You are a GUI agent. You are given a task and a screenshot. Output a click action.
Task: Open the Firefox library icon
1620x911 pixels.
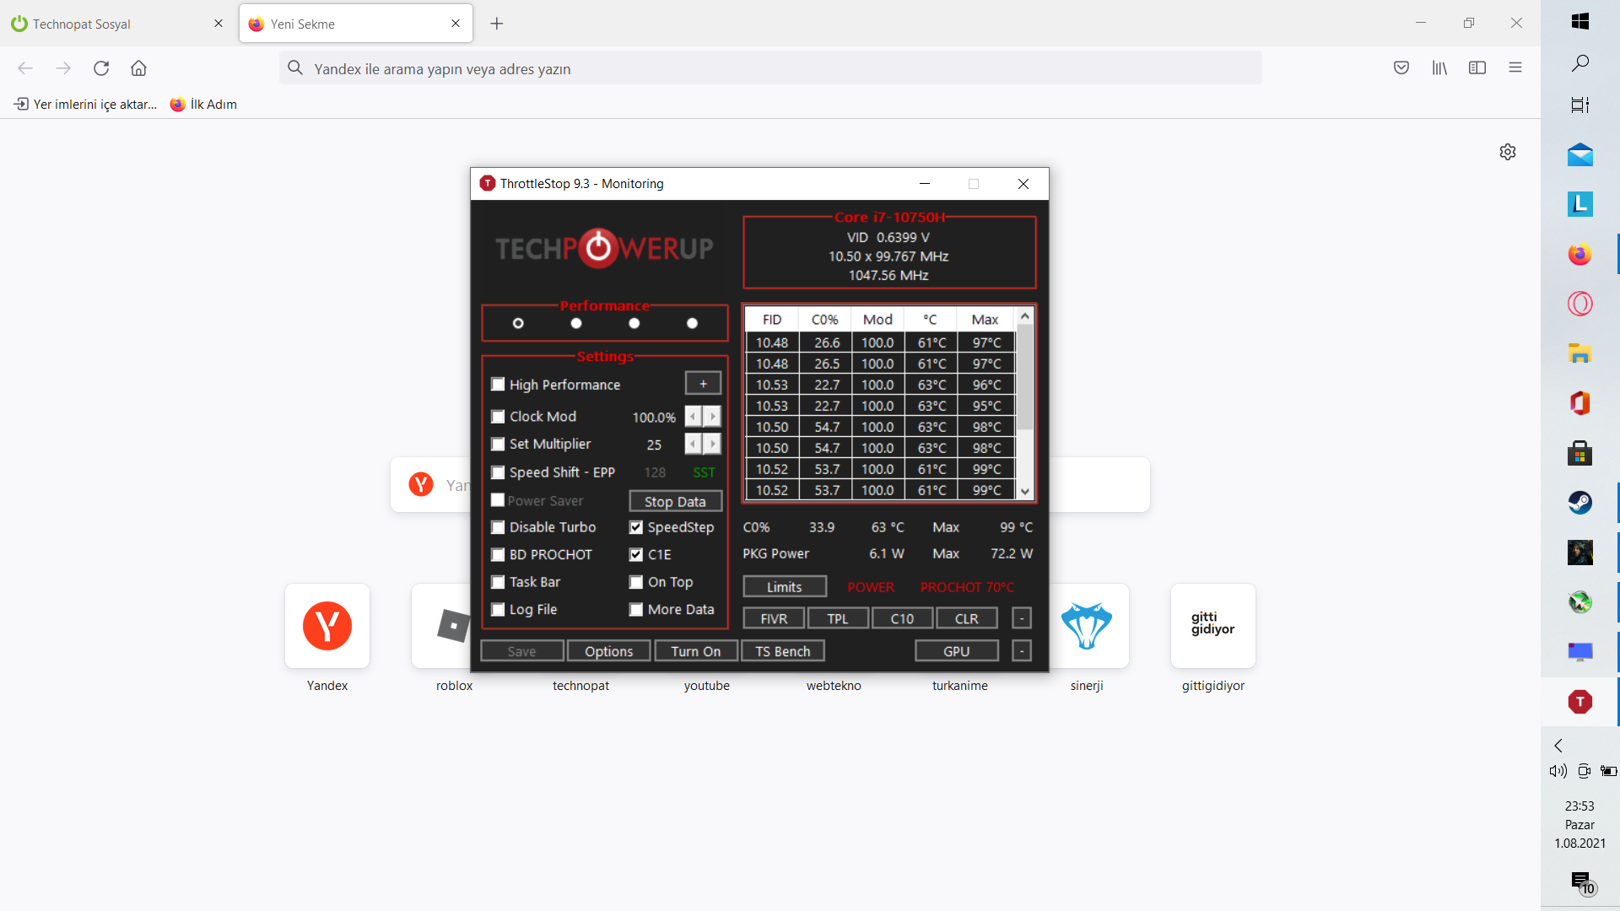(1439, 68)
